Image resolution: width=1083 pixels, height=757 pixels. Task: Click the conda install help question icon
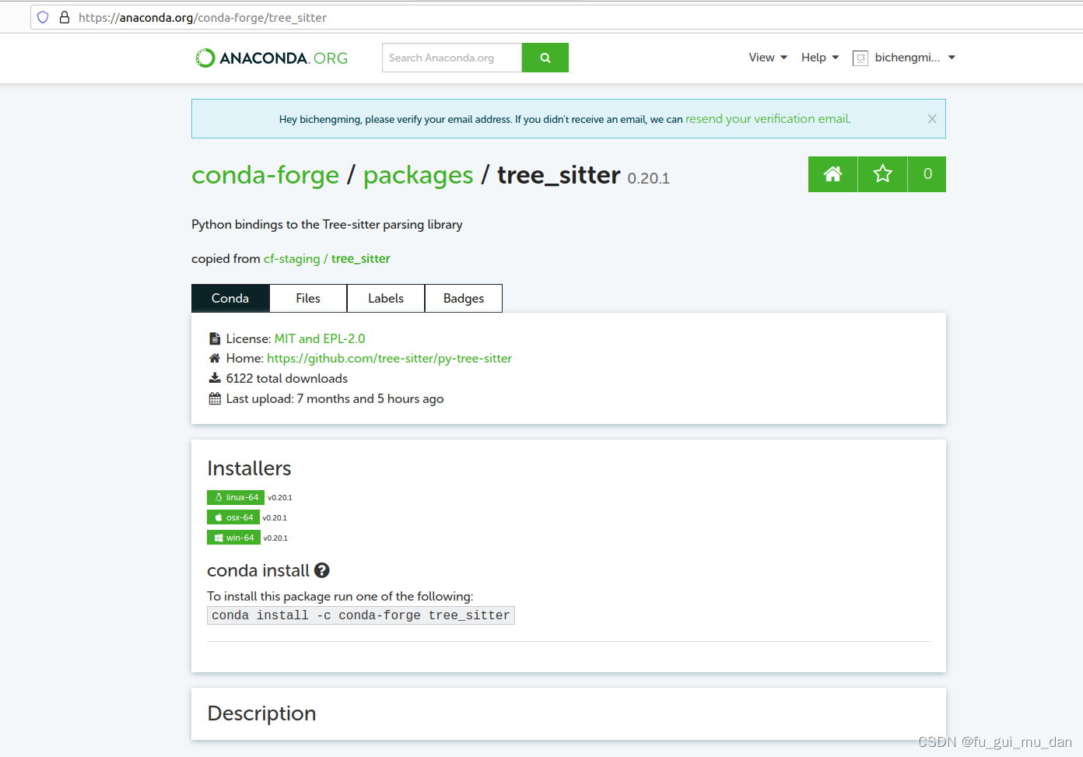322,570
